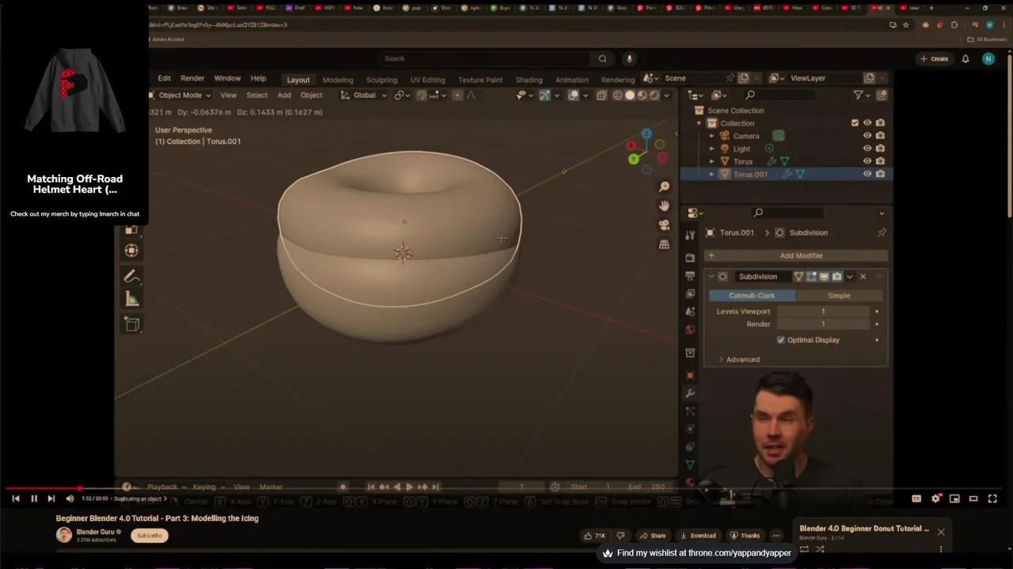Viewport: 1013px width, 569px height.
Task: Toggle X-ray icon in viewport header
Action: (601, 95)
